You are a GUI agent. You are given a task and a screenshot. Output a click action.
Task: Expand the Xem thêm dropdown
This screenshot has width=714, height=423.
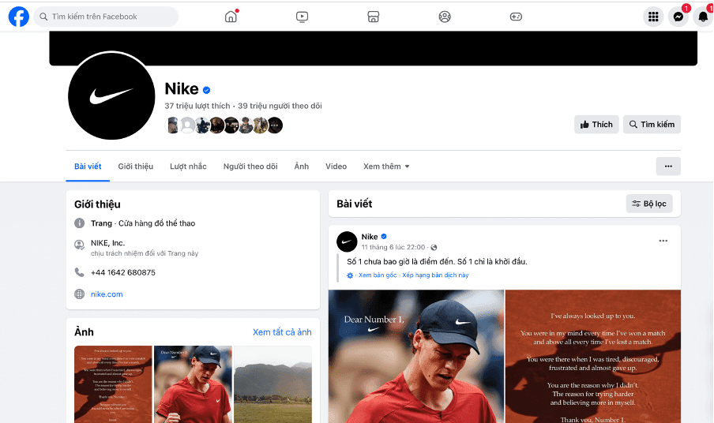click(386, 167)
